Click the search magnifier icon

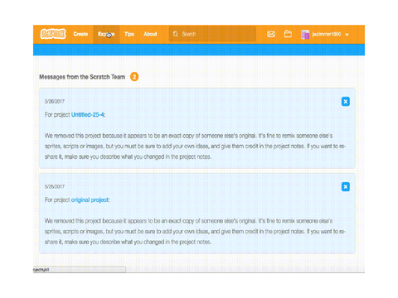[x=176, y=34]
